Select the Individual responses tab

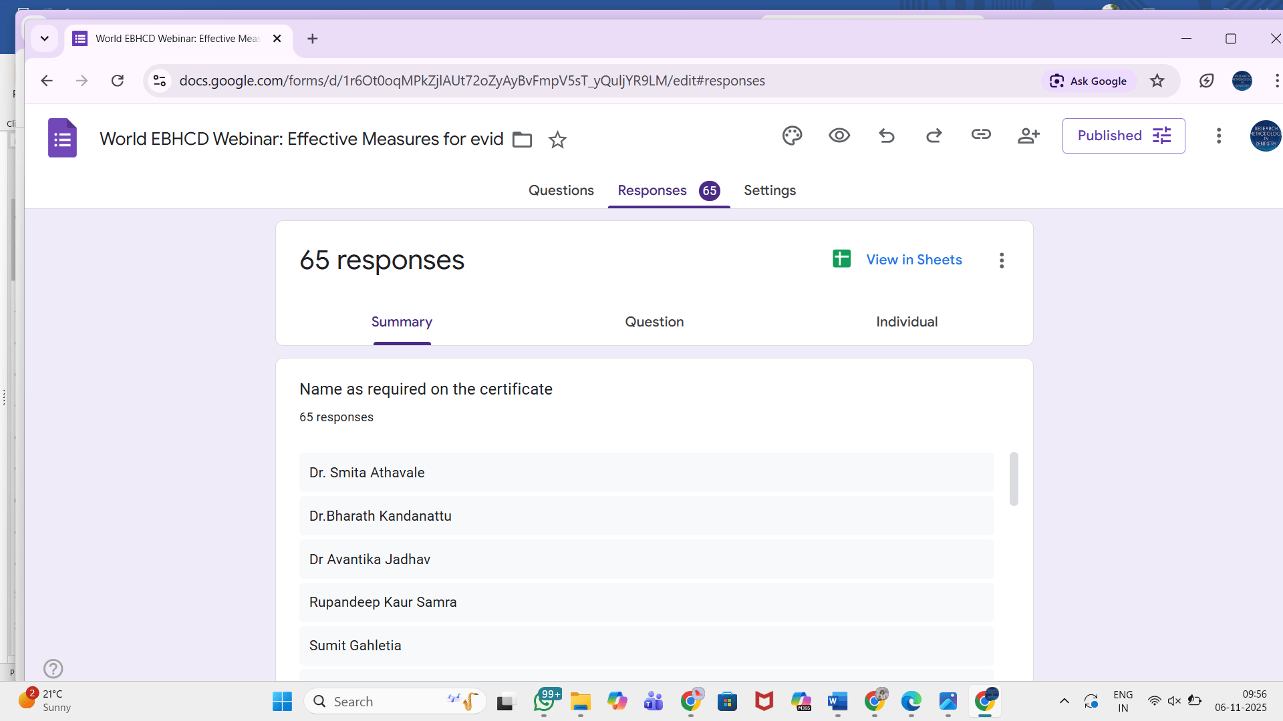coord(906,322)
